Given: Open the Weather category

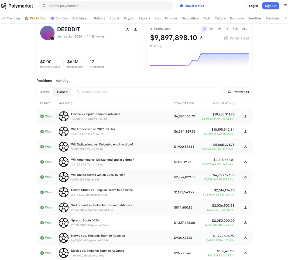Looking at the screenshot, I should (255, 18).
